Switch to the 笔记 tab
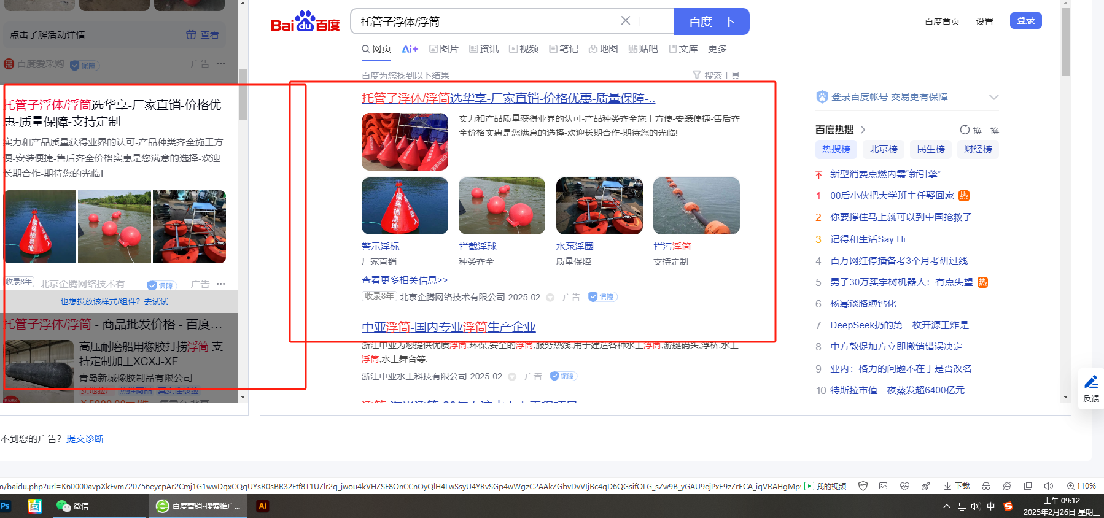 pos(564,49)
